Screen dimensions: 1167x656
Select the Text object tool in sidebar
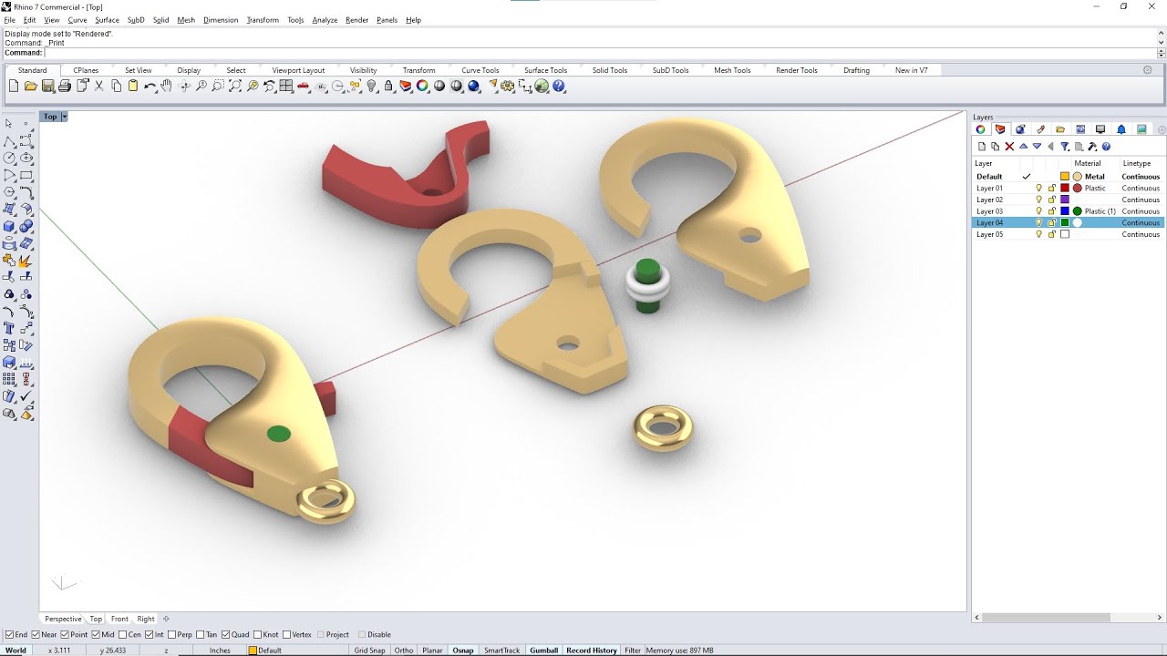point(9,329)
